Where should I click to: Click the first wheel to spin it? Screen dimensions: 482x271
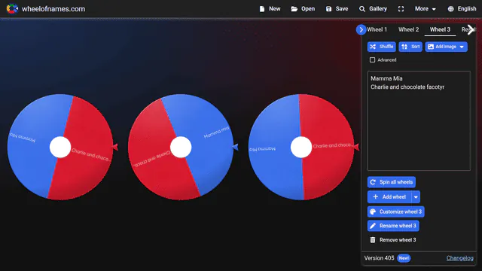60,147
